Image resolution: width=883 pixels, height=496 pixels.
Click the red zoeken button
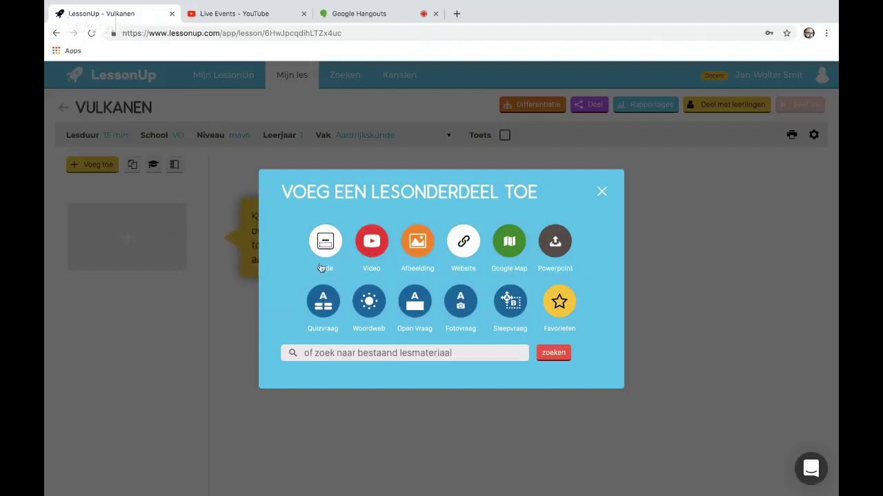(x=554, y=353)
